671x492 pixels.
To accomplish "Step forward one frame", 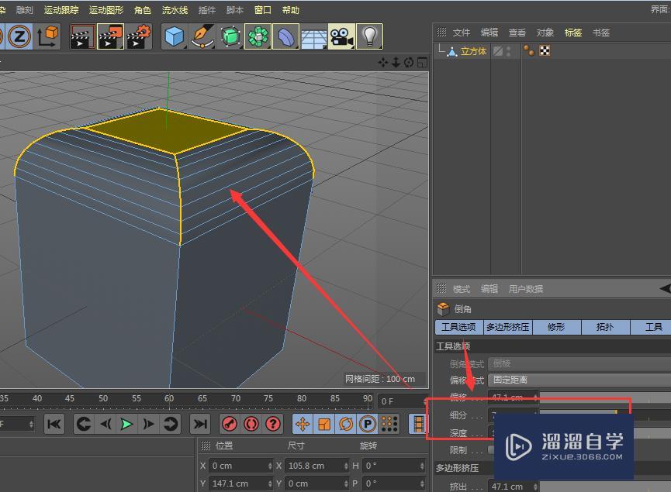I will pyautogui.click(x=148, y=424).
